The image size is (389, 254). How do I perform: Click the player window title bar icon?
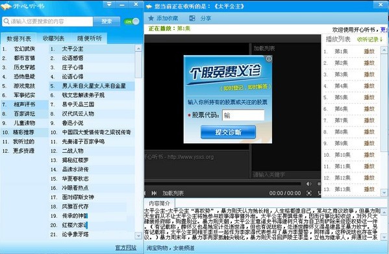click(149, 6)
